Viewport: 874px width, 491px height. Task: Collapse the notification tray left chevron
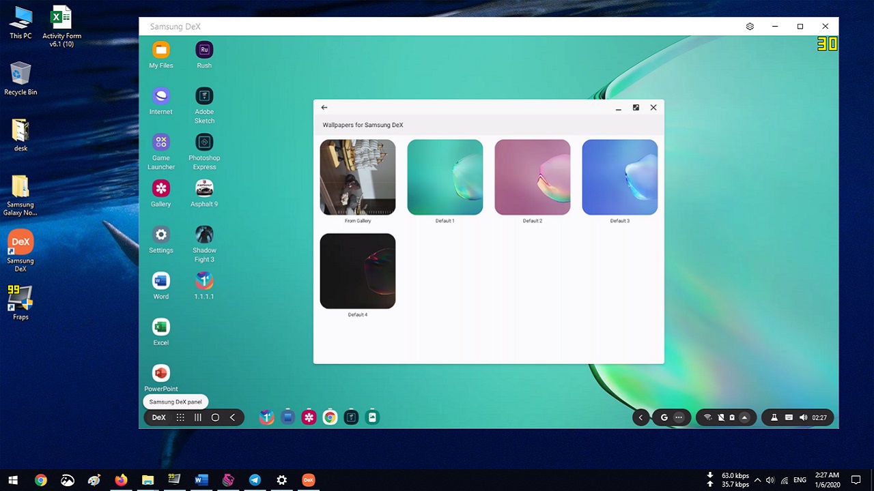(640, 417)
